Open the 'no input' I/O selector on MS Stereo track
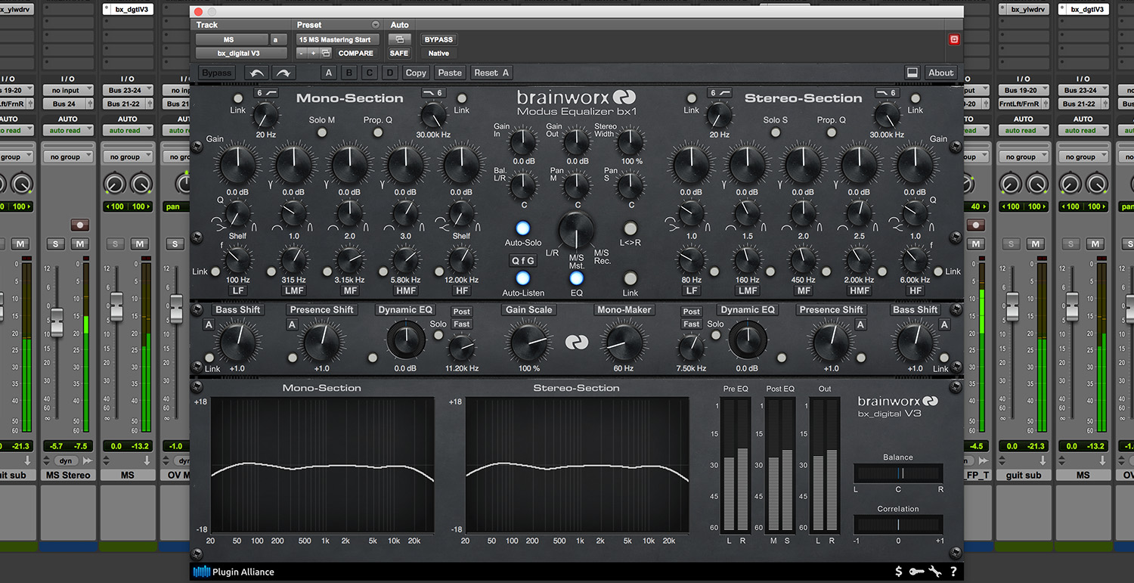This screenshot has width=1134, height=583. click(x=67, y=90)
